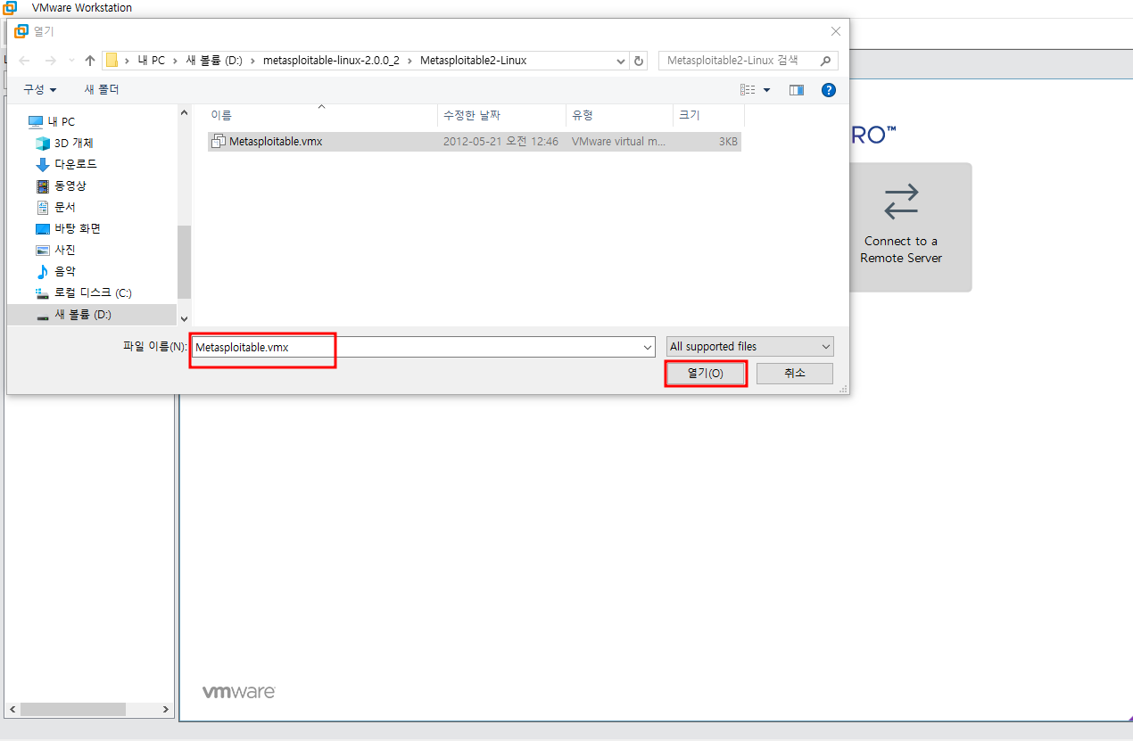Click the VMware Workstation title icon

click(x=10, y=8)
